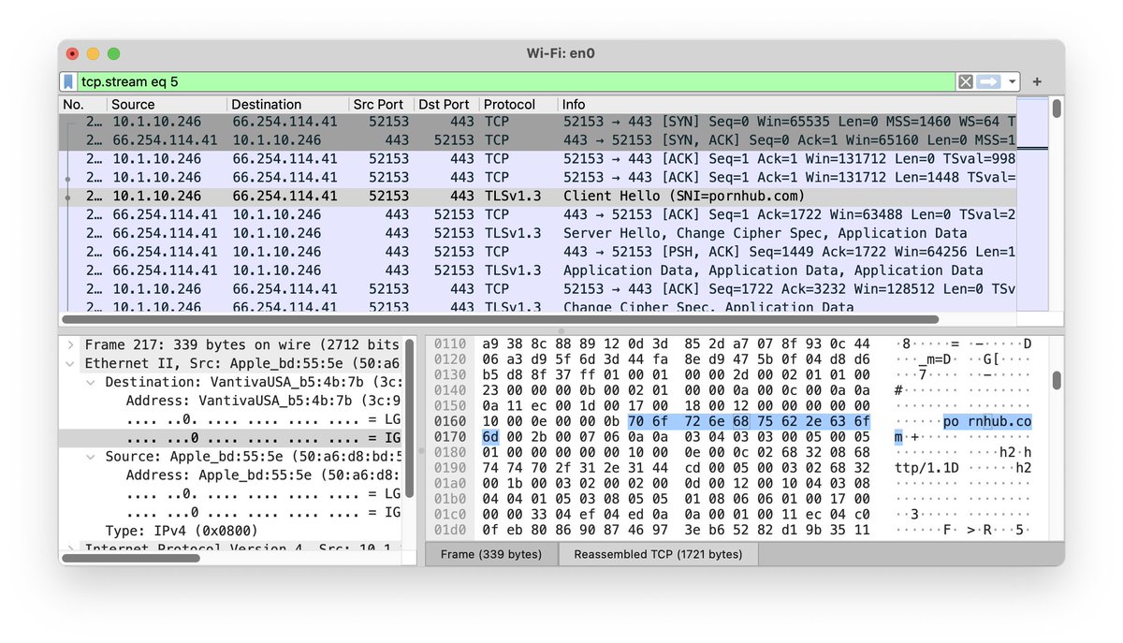Select the [SYN] Seq=0 Win=65535 packet row

pyautogui.click(x=538, y=122)
